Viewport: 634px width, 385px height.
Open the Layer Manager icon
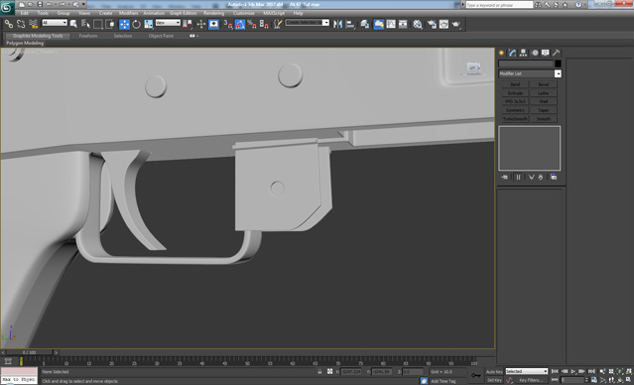click(x=365, y=24)
